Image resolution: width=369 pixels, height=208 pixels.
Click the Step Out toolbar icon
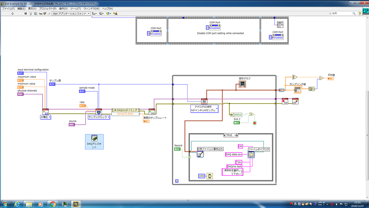click(x=48, y=14)
